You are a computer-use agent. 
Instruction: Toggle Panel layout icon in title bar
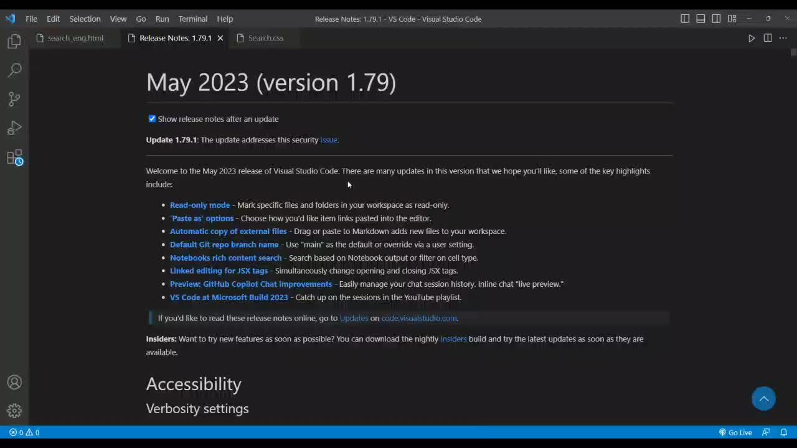[700, 19]
